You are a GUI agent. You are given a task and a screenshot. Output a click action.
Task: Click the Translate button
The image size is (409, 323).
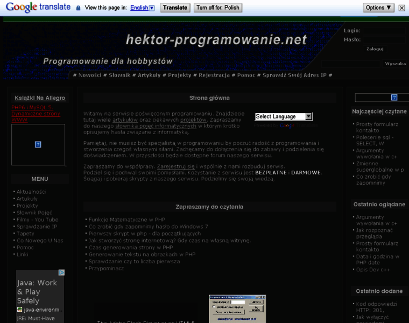(x=175, y=8)
